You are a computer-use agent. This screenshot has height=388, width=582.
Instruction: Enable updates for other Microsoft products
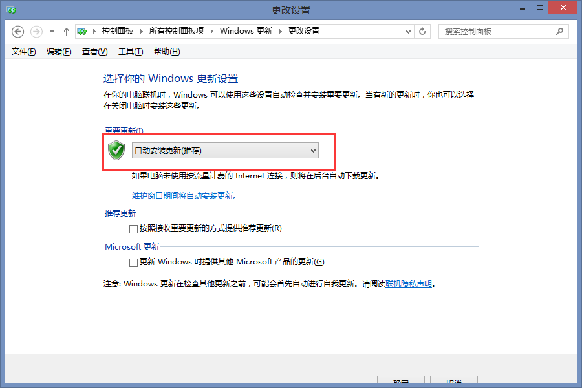[x=134, y=263]
